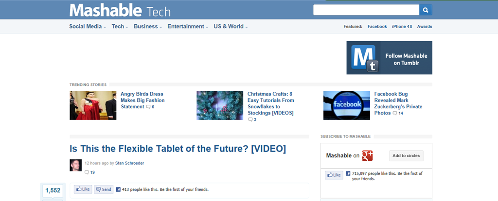
Task: Click Angry Birds dress thumbnail image
Action: coord(93,105)
